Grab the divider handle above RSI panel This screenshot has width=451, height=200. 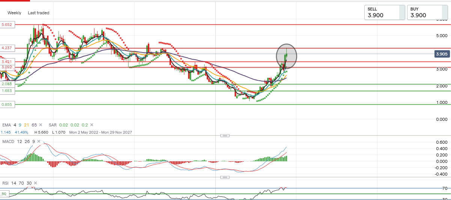click(225, 177)
